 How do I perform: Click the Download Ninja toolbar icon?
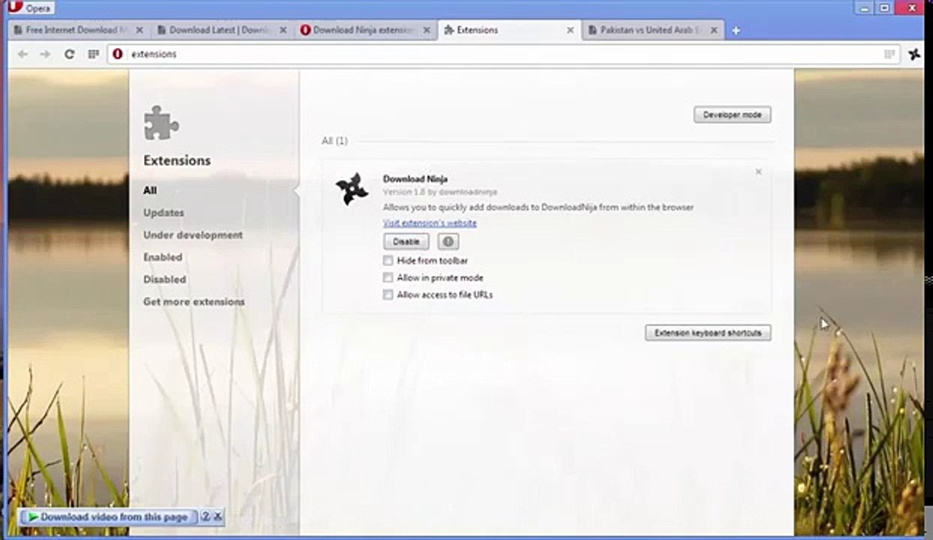[914, 54]
